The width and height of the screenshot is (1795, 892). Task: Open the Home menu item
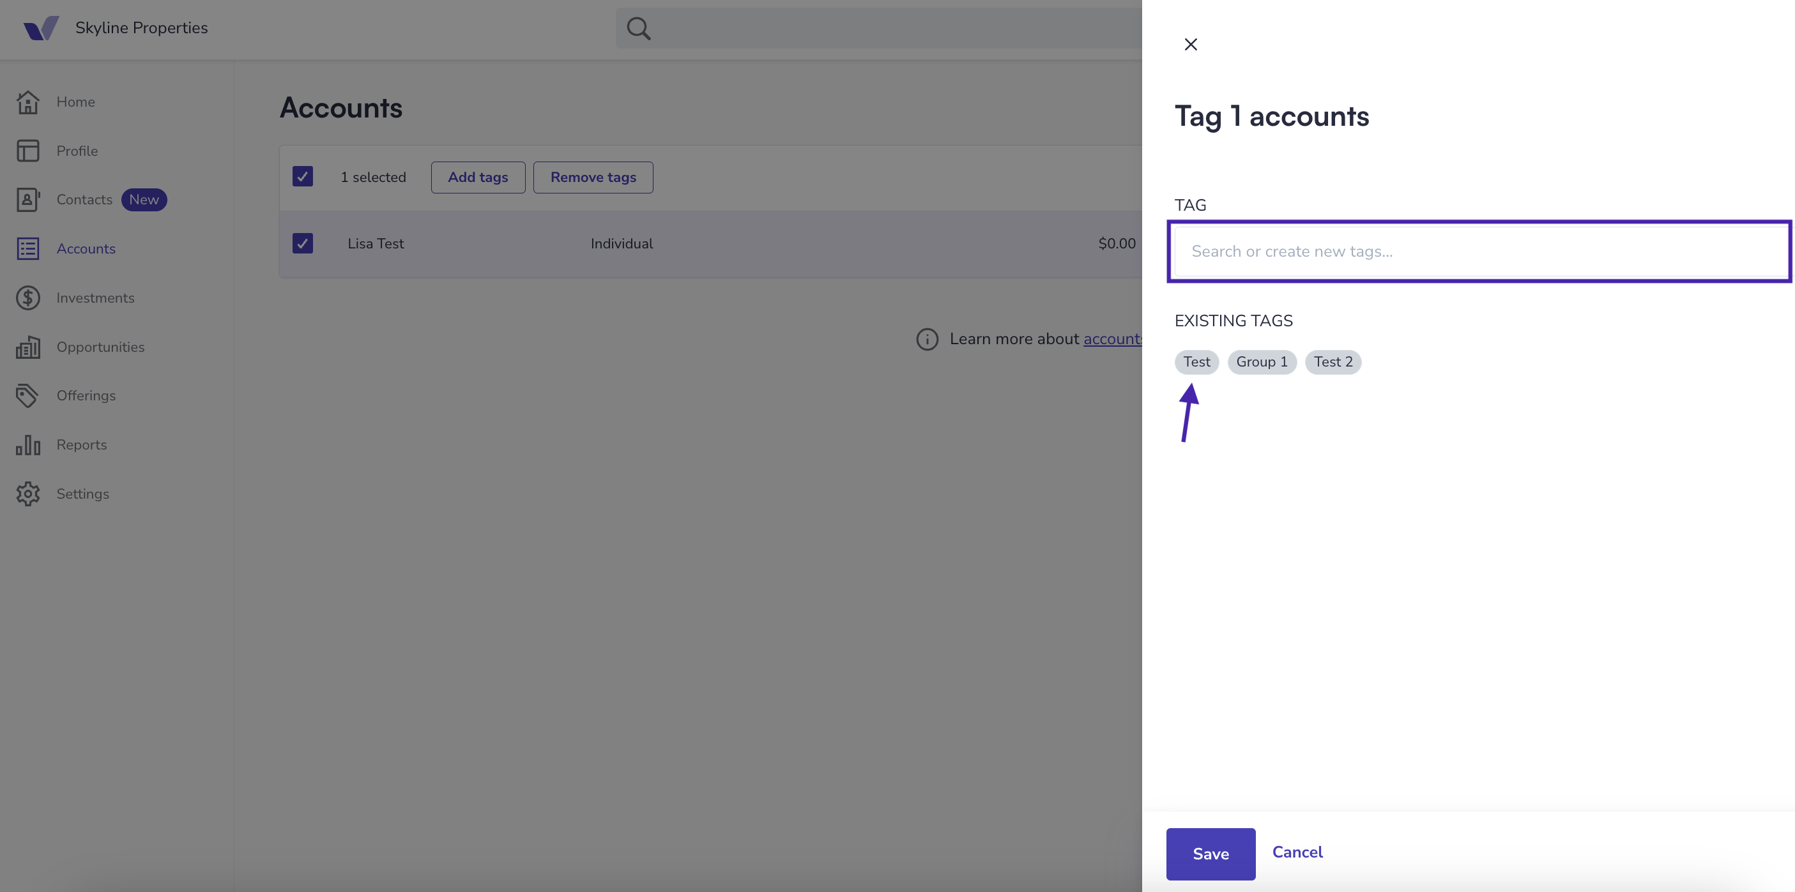(x=75, y=102)
